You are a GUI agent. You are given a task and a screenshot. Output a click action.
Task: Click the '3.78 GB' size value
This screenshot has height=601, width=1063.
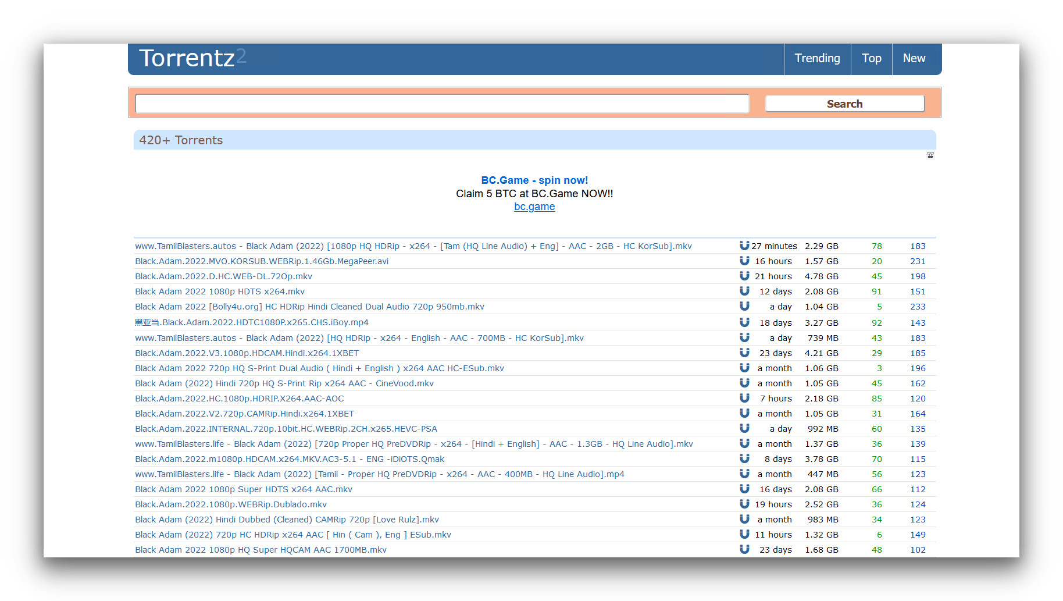click(x=821, y=459)
